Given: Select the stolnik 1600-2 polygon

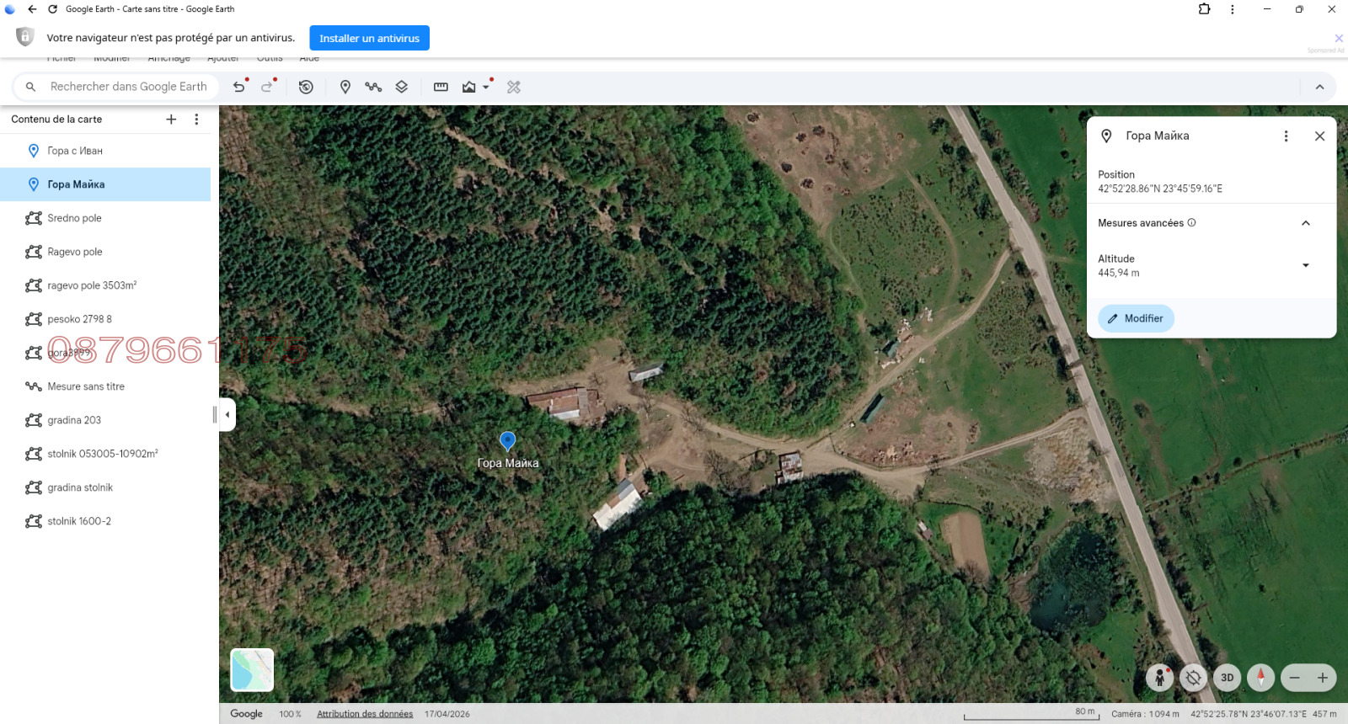Looking at the screenshot, I should [105, 521].
